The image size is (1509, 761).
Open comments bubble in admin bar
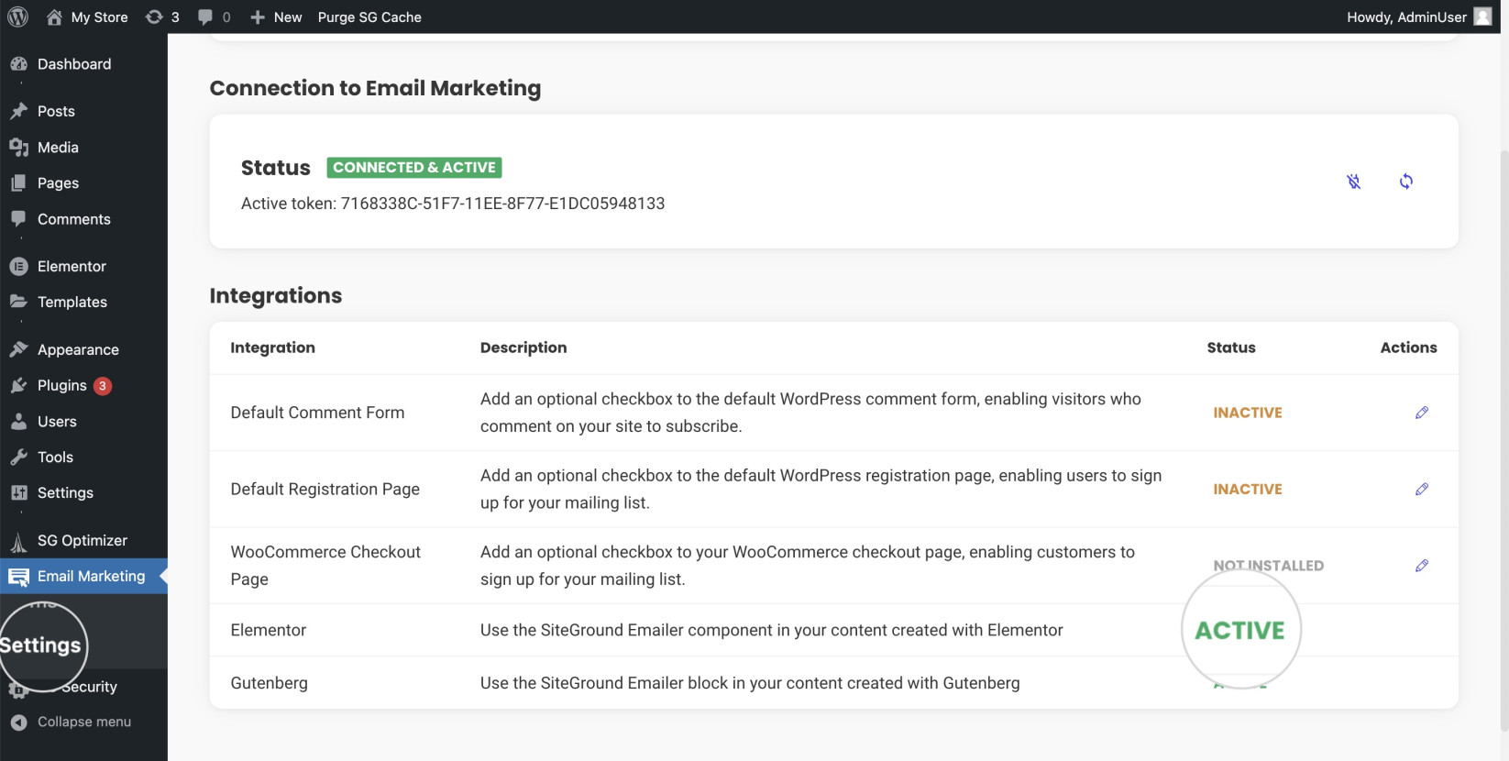[x=214, y=17]
